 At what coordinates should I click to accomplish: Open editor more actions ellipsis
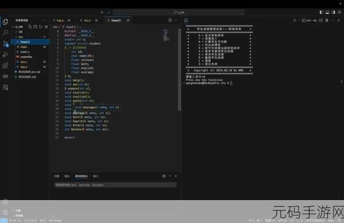coord(175,21)
